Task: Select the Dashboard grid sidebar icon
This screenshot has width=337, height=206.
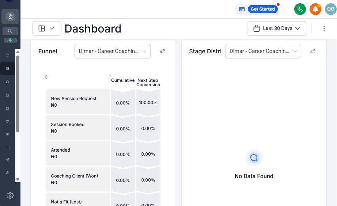Action: click(x=8, y=69)
